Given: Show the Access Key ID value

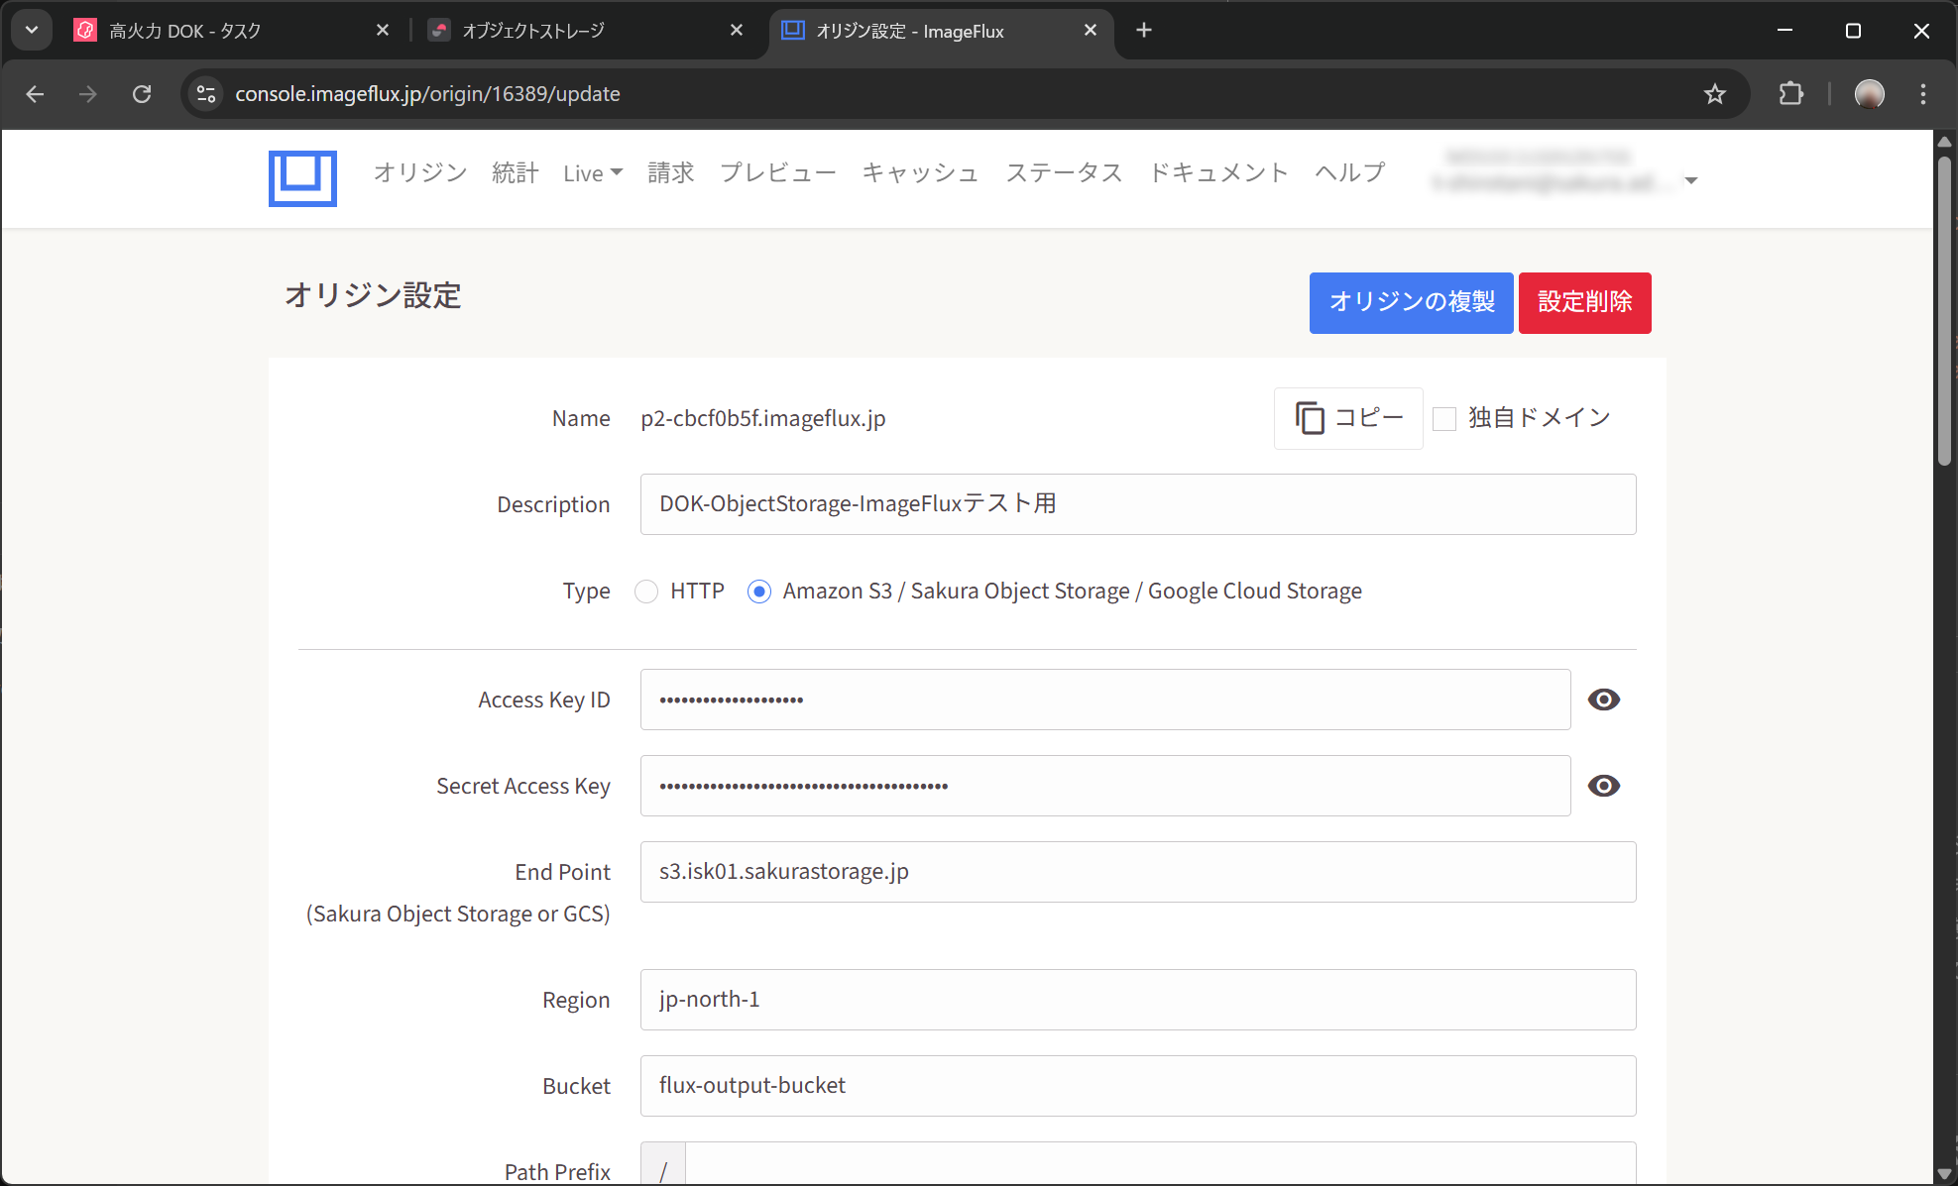Looking at the screenshot, I should tap(1603, 700).
